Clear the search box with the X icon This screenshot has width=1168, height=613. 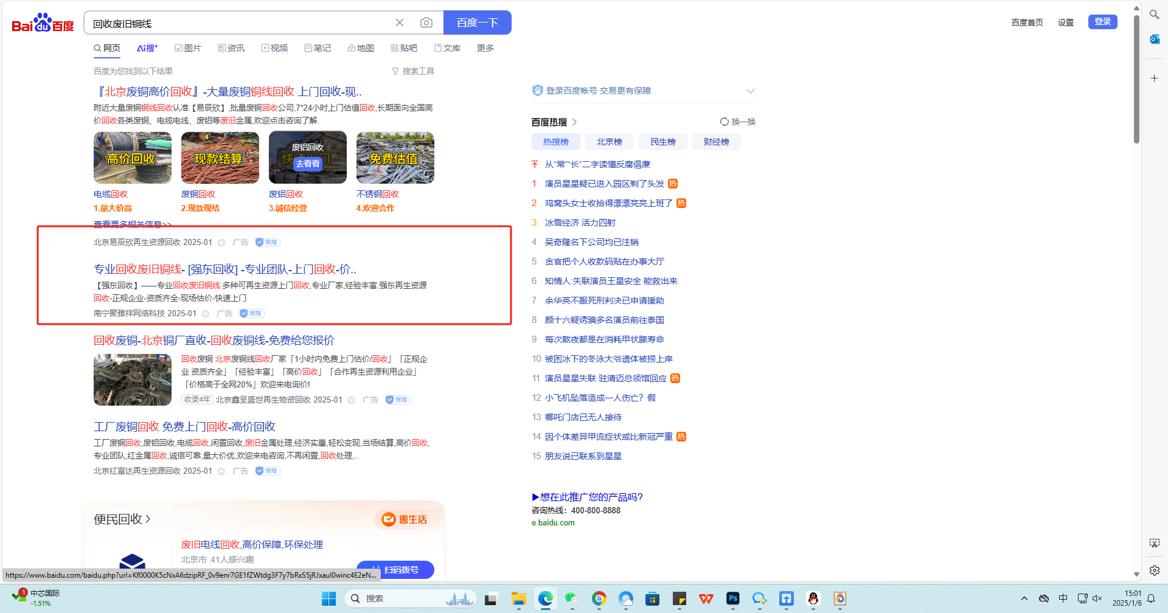pos(400,23)
